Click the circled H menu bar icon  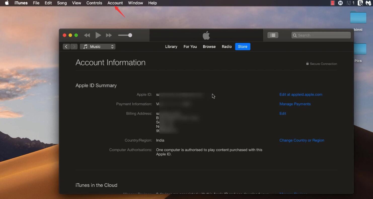pyautogui.click(x=340, y=3)
